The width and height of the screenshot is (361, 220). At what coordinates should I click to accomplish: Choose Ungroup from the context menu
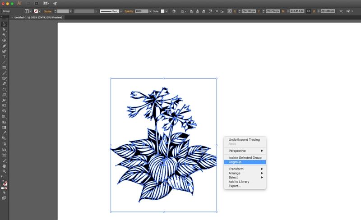(x=235, y=162)
